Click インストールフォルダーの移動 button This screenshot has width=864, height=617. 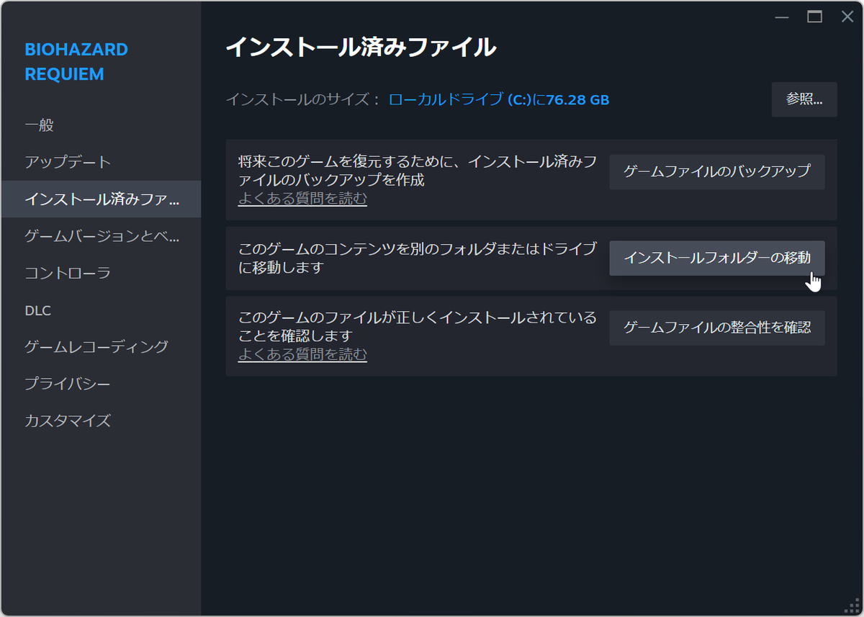coord(717,258)
